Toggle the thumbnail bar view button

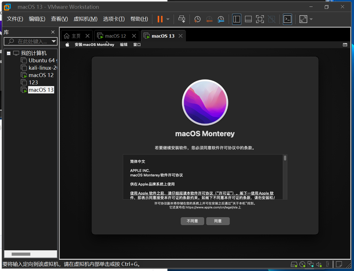click(248, 19)
